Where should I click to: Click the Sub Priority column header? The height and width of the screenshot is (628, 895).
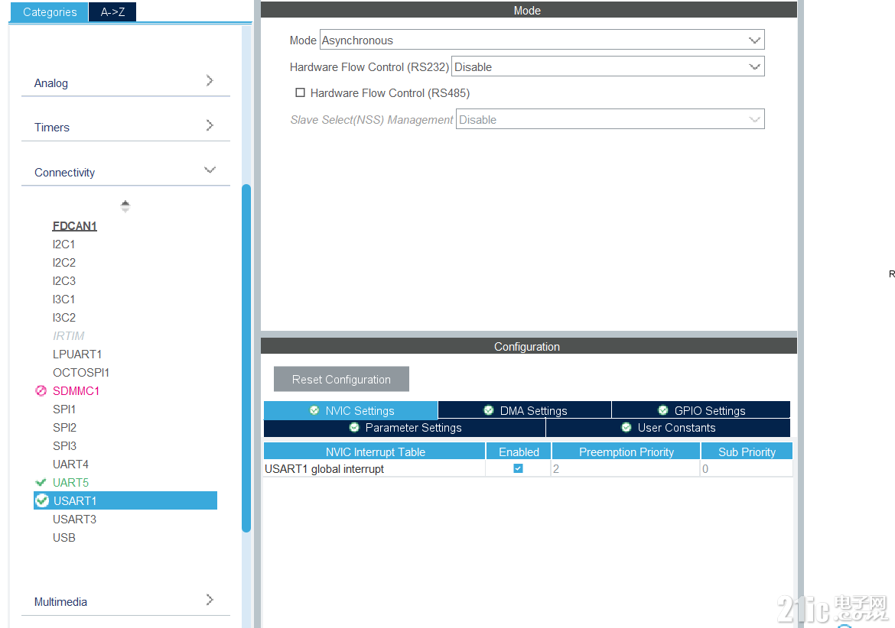tap(747, 452)
